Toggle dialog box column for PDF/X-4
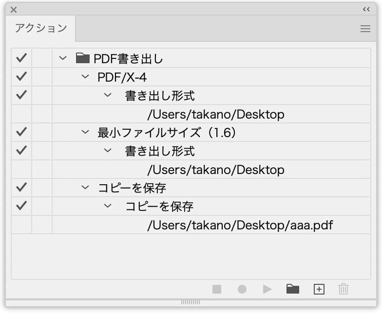Viewport: 382px width, 314px height. (42, 77)
